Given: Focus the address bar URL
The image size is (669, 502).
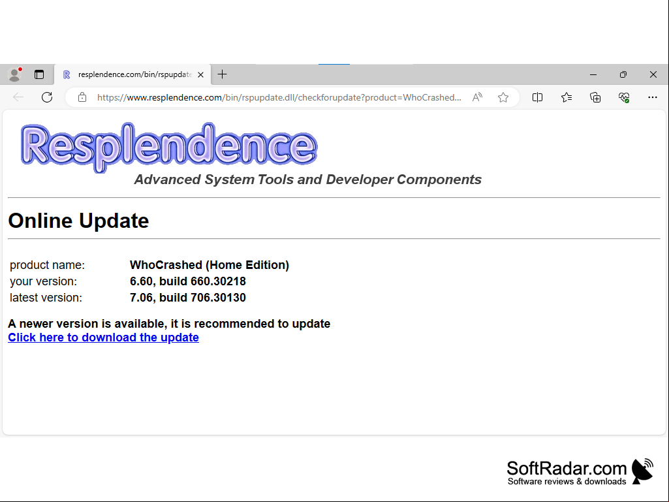Looking at the screenshot, I should tap(279, 97).
